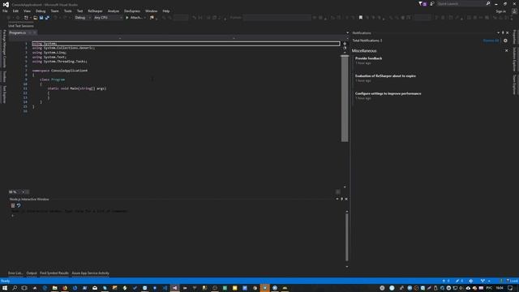Click the namespace ConsoleApplication4 line

pos(60,71)
